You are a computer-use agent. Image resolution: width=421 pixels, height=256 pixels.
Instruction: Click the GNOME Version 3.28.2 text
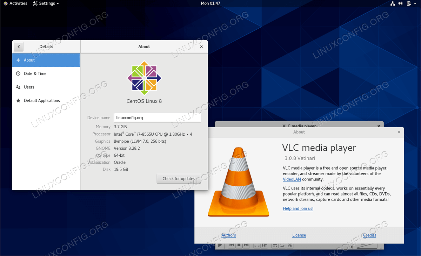(x=127, y=148)
